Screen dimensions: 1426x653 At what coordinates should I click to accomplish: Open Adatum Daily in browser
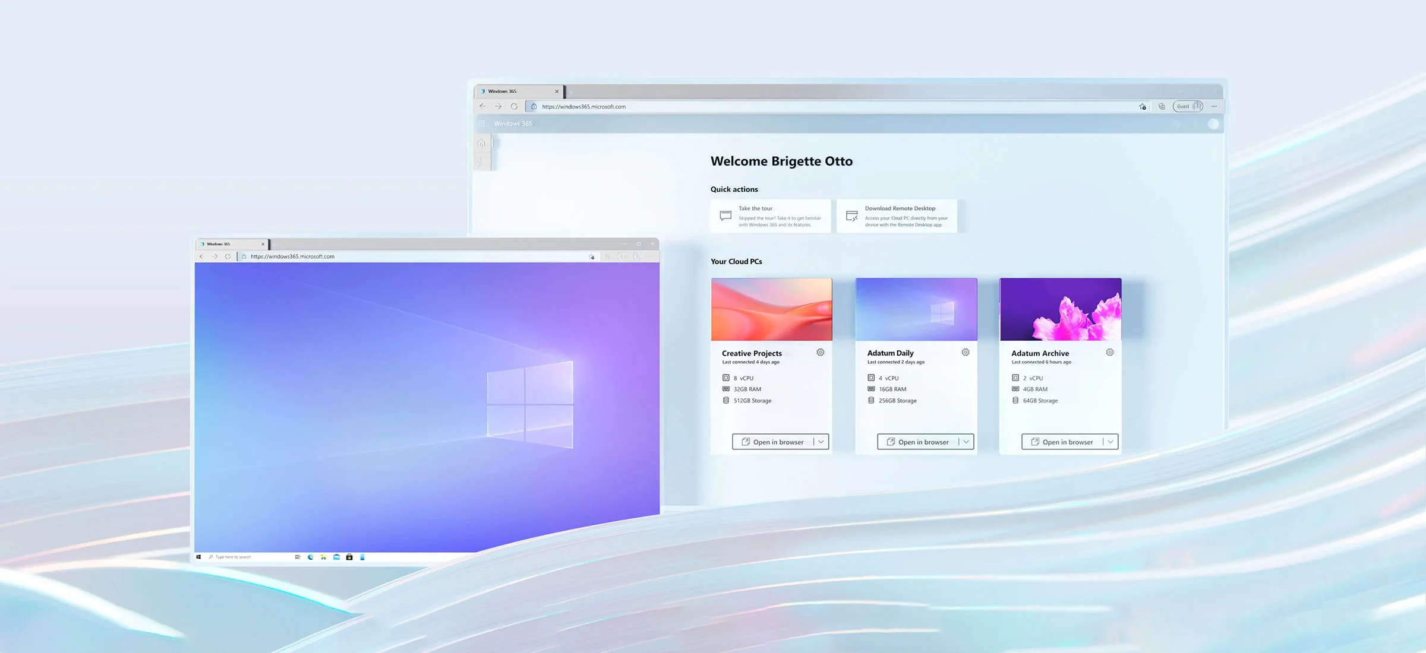click(917, 442)
